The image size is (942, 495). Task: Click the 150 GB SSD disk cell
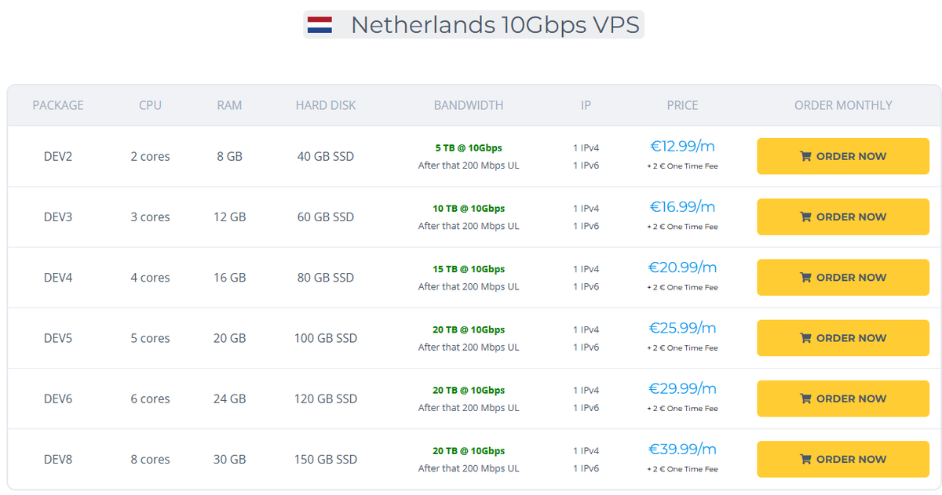click(326, 460)
